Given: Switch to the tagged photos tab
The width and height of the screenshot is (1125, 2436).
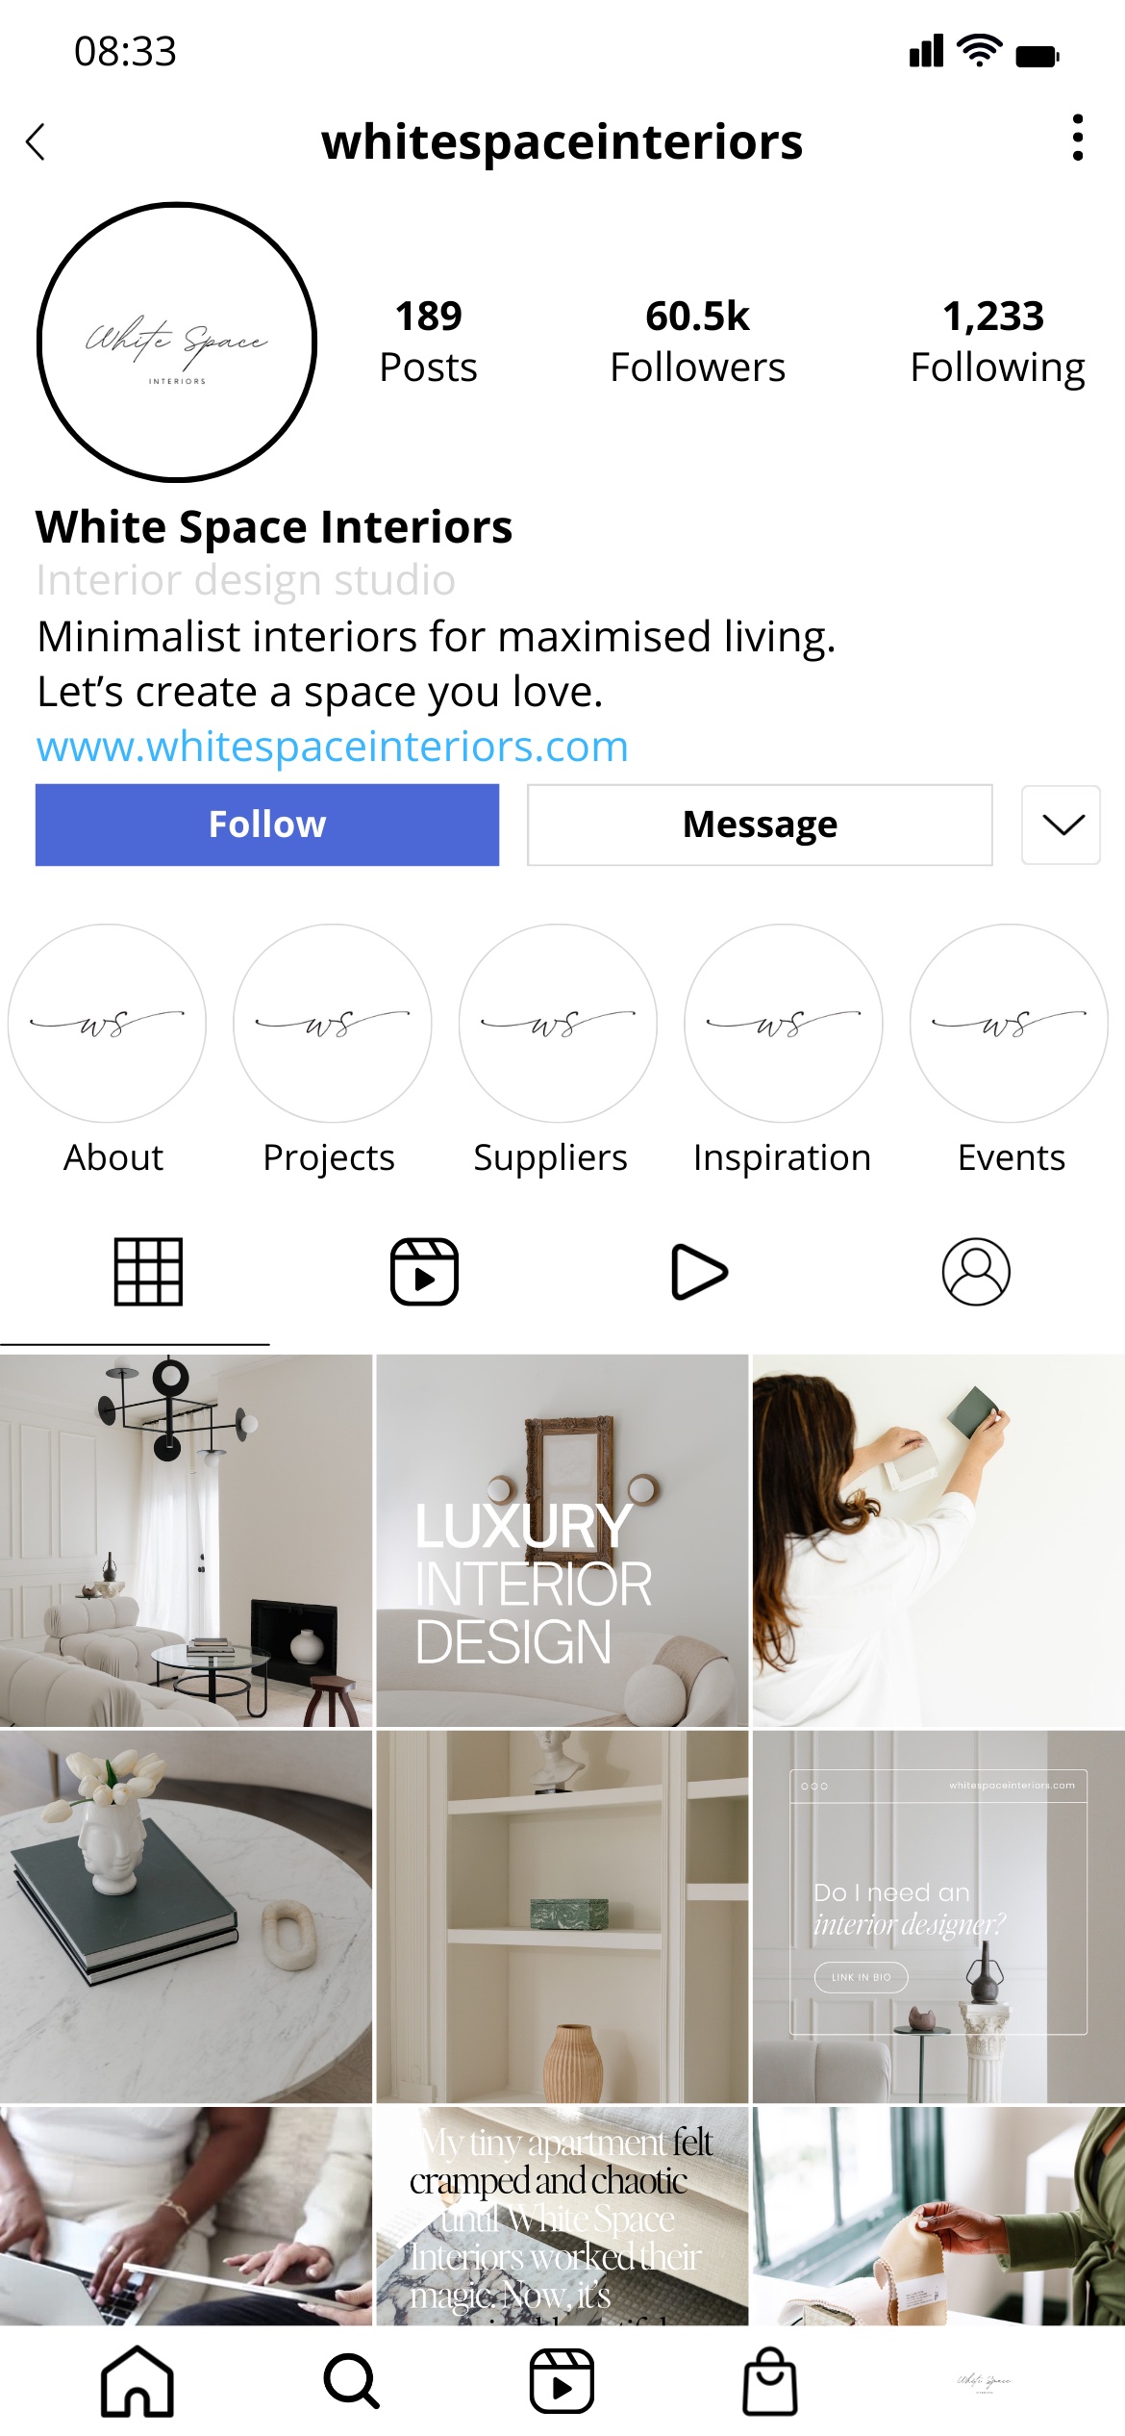Looking at the screenshot, I should coord(976,1272).
